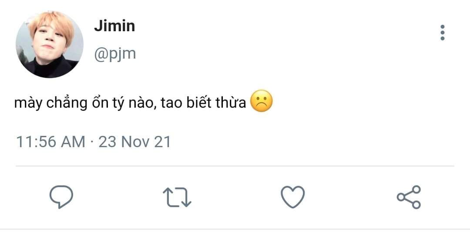Screen dimensions: 470x237
Task: Click the date 23 Nov 21
Action: coord(134,142)
